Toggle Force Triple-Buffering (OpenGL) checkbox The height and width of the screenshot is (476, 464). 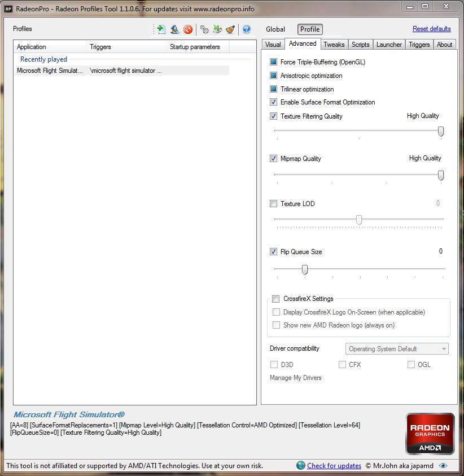point(273,62)
